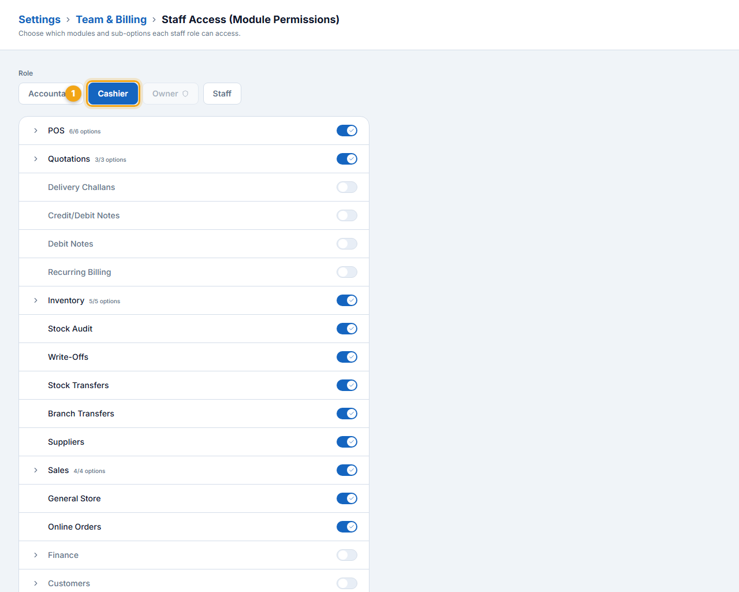Disable Suppliers access switch

(347, 442)
